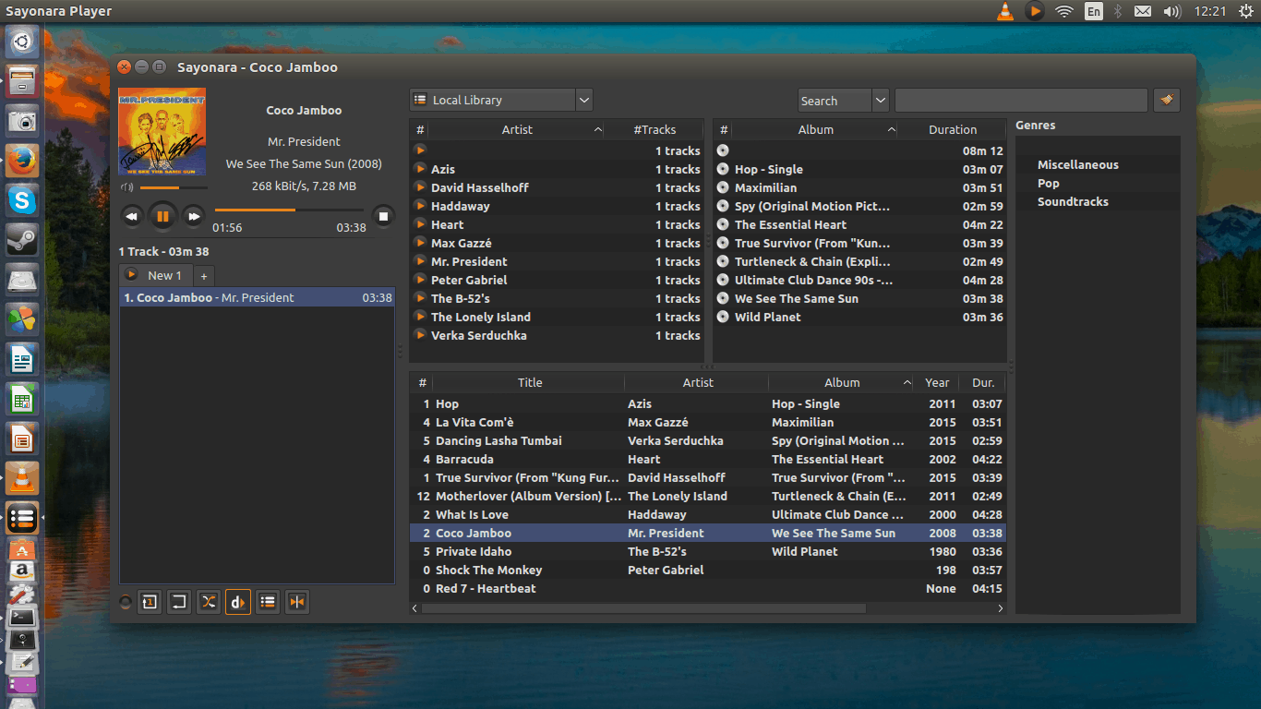
Task: Select the Soundtracks genre
Action: pos(1073,201)
